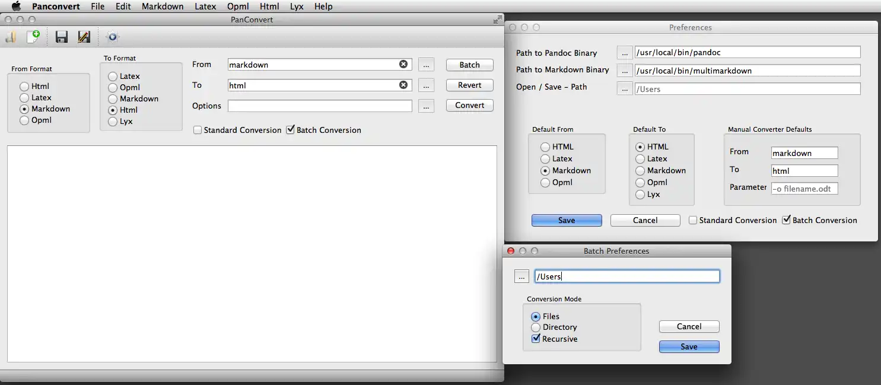Viewport: 881px width, 385px height.
Task: Open the Lyx menu
Action: [297, 7]
